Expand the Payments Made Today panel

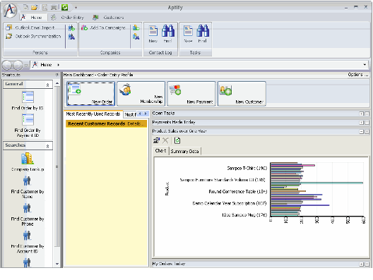[x=361, y=123]
